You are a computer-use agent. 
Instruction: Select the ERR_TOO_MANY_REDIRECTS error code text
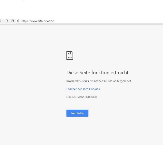pyautogui.click(x=82, y=97)
